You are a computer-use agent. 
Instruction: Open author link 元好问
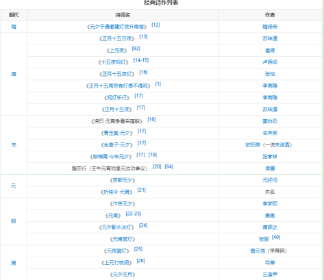270,180
